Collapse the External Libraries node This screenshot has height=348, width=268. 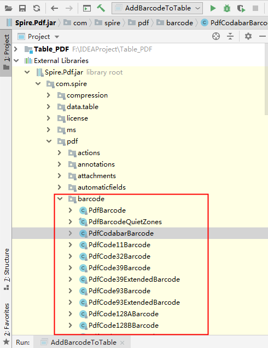tap(16, 61)
